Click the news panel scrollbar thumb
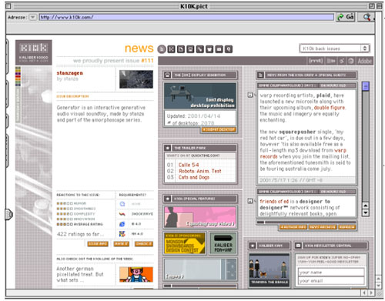 (366, 86)
